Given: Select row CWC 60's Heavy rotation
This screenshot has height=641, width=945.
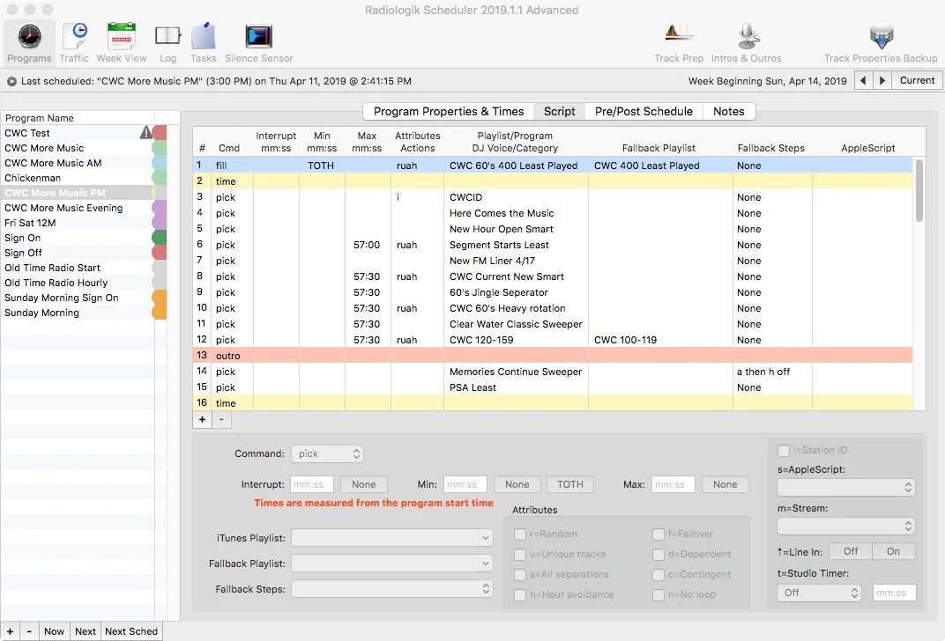Looking at the screenshot, I should 553,308.
